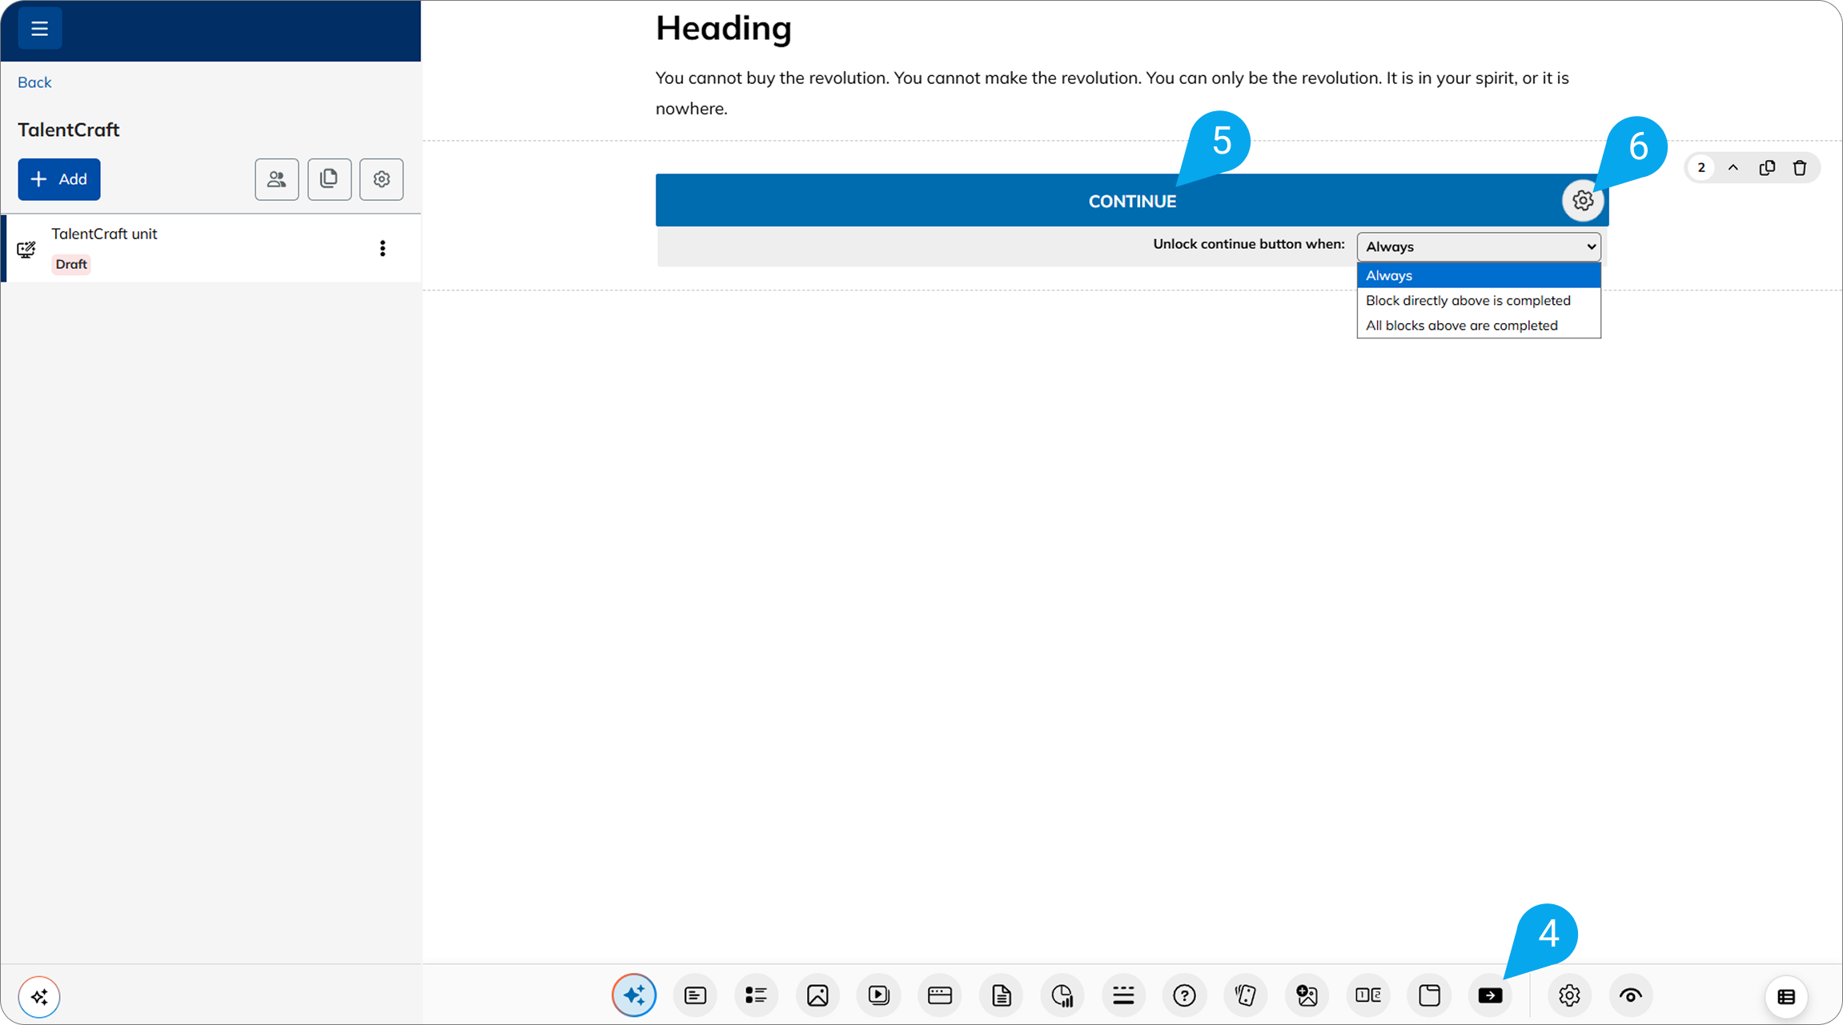The image size is (1843, 1025).
Task: Select the text block icon
Action: (x=695, y=995)
